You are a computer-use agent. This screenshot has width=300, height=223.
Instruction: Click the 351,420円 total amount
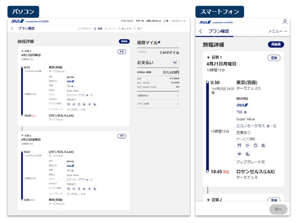tap(171, 72)
